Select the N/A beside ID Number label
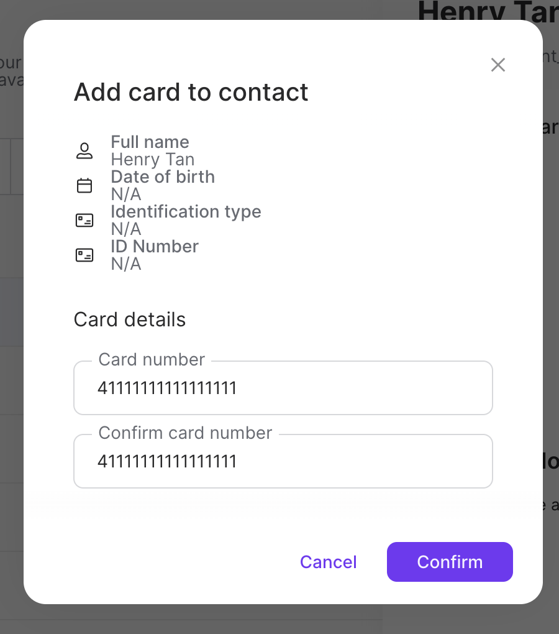 click(x=125, y=264)
